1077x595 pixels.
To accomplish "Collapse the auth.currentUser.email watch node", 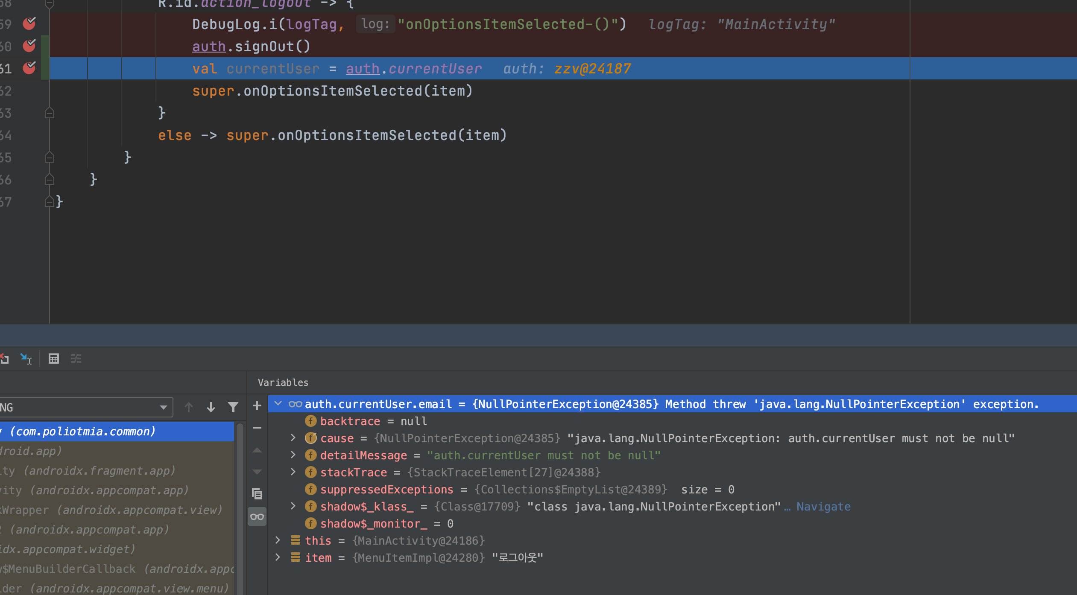I will coord(278,404).
